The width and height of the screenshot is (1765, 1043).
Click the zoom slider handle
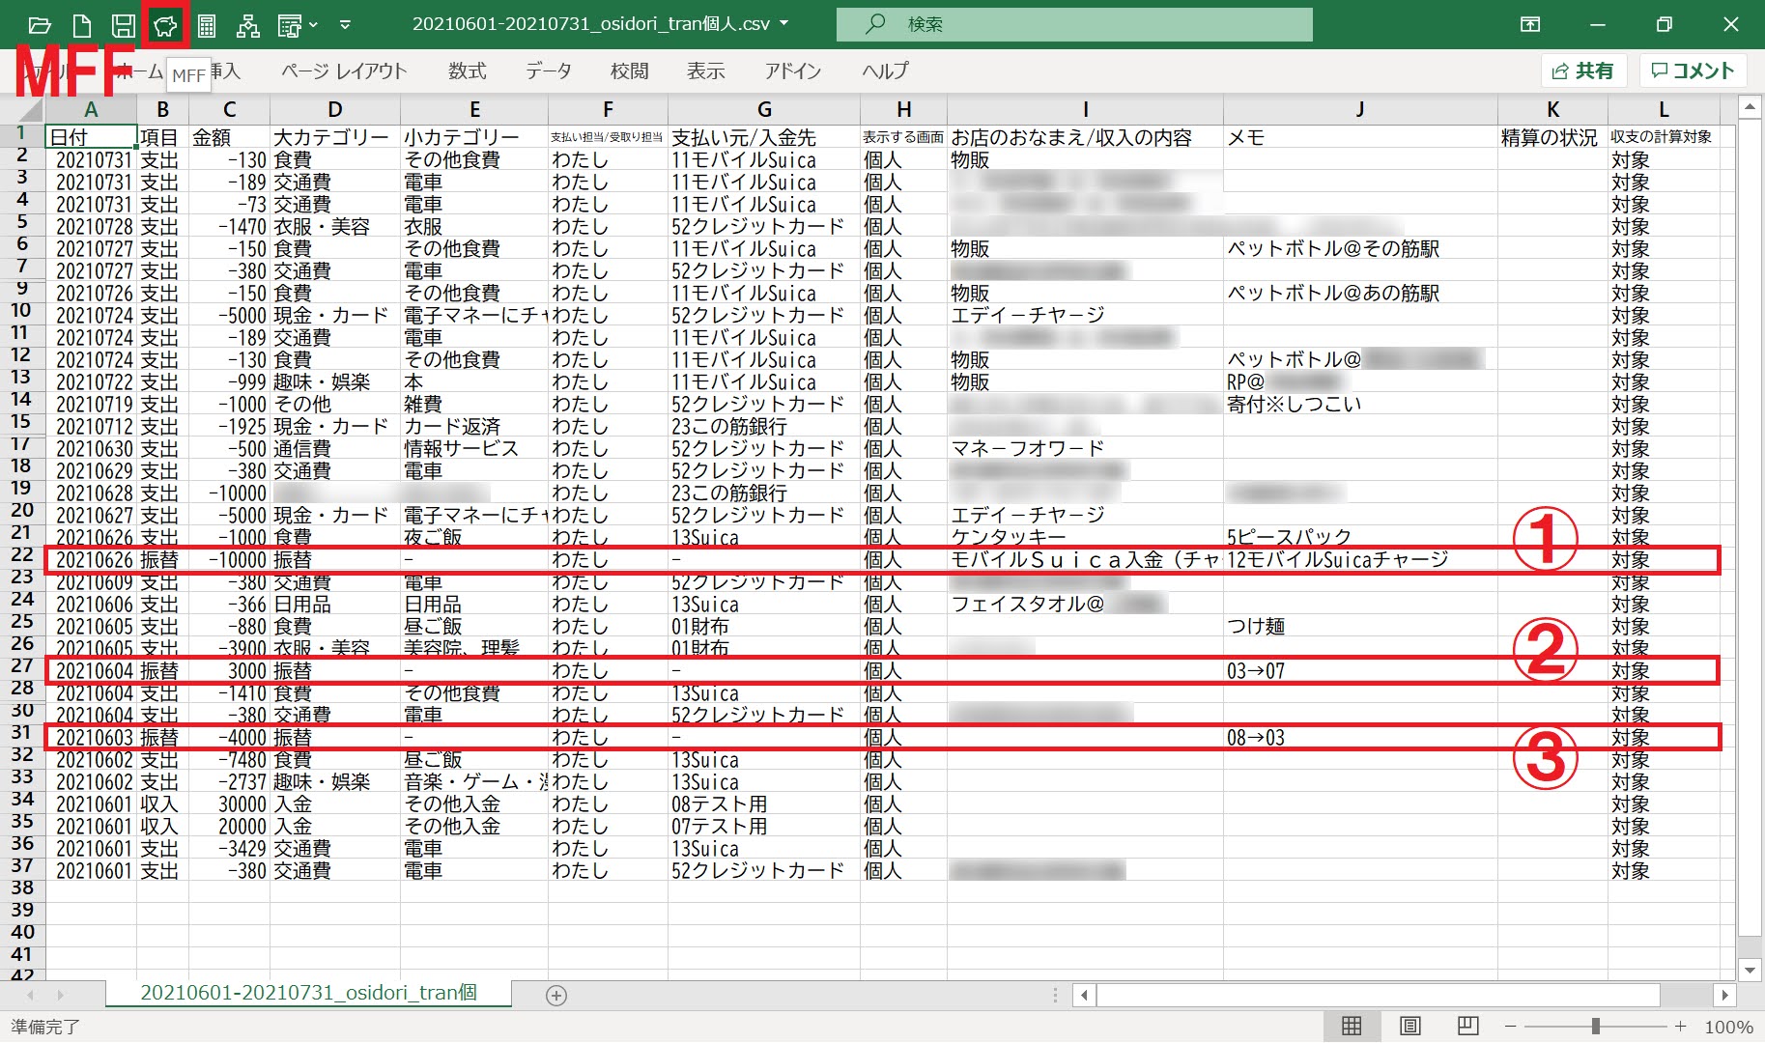coord(1596,1026)
